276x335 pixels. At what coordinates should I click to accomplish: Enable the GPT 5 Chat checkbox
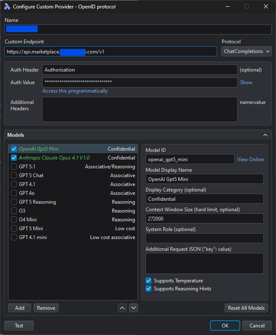(14, 175)
